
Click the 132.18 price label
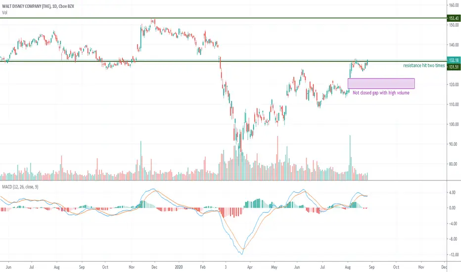(454, 60)
